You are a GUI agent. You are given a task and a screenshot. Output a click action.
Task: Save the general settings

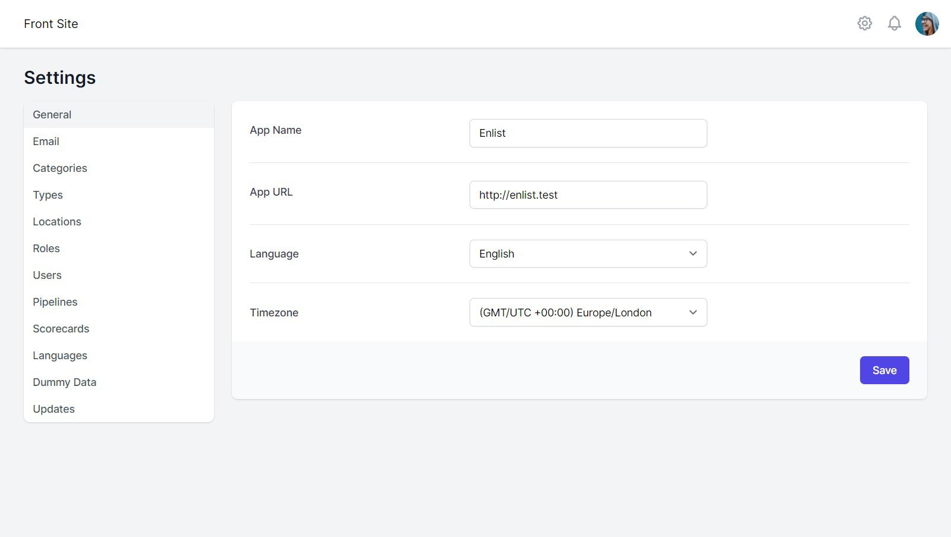point(884,369)
